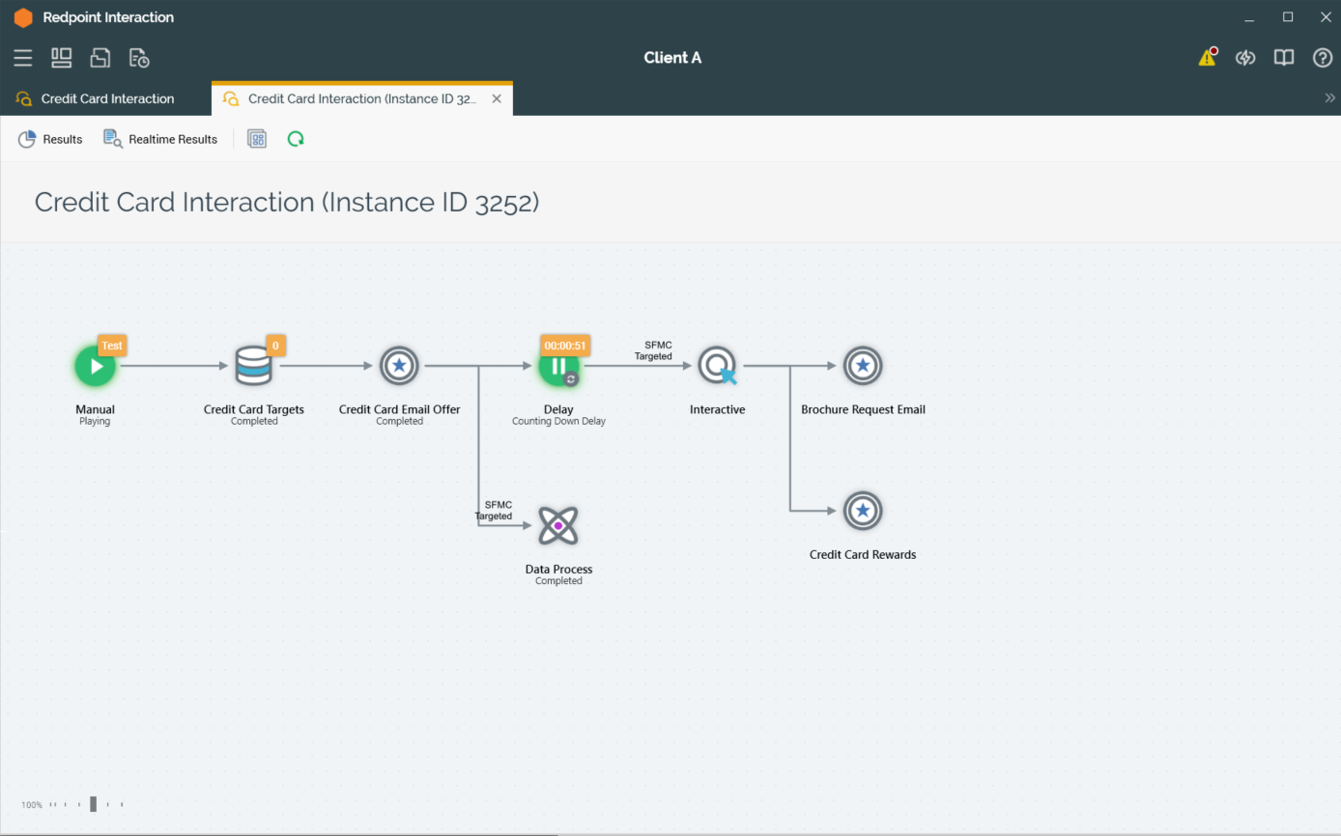Switch to the Credit Card Interaction tab
This screenshot has height=836, width=1341.
tap(106, 98)
